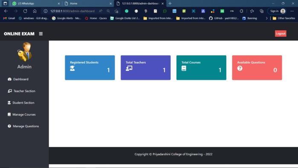Click the Logout button

[x=281, y=33]
